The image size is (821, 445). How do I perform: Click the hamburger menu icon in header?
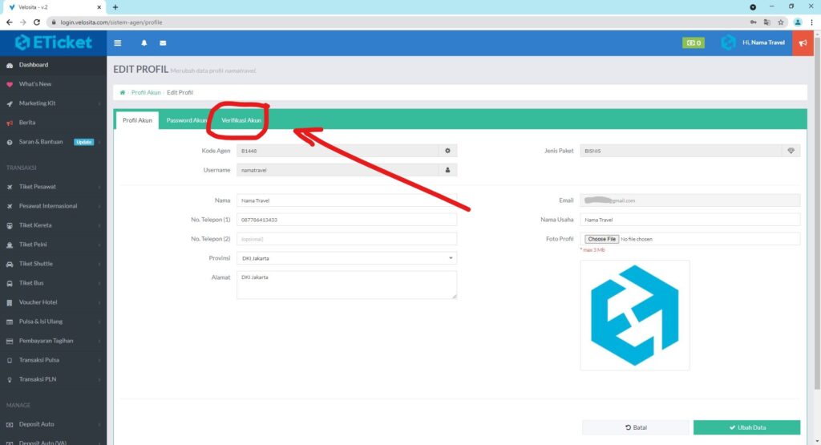pos(117,43)
